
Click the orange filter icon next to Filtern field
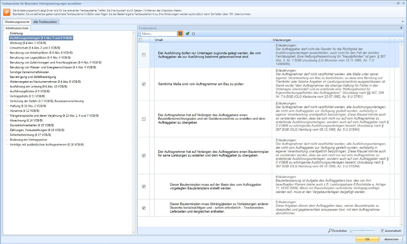[x=180, y=34]
